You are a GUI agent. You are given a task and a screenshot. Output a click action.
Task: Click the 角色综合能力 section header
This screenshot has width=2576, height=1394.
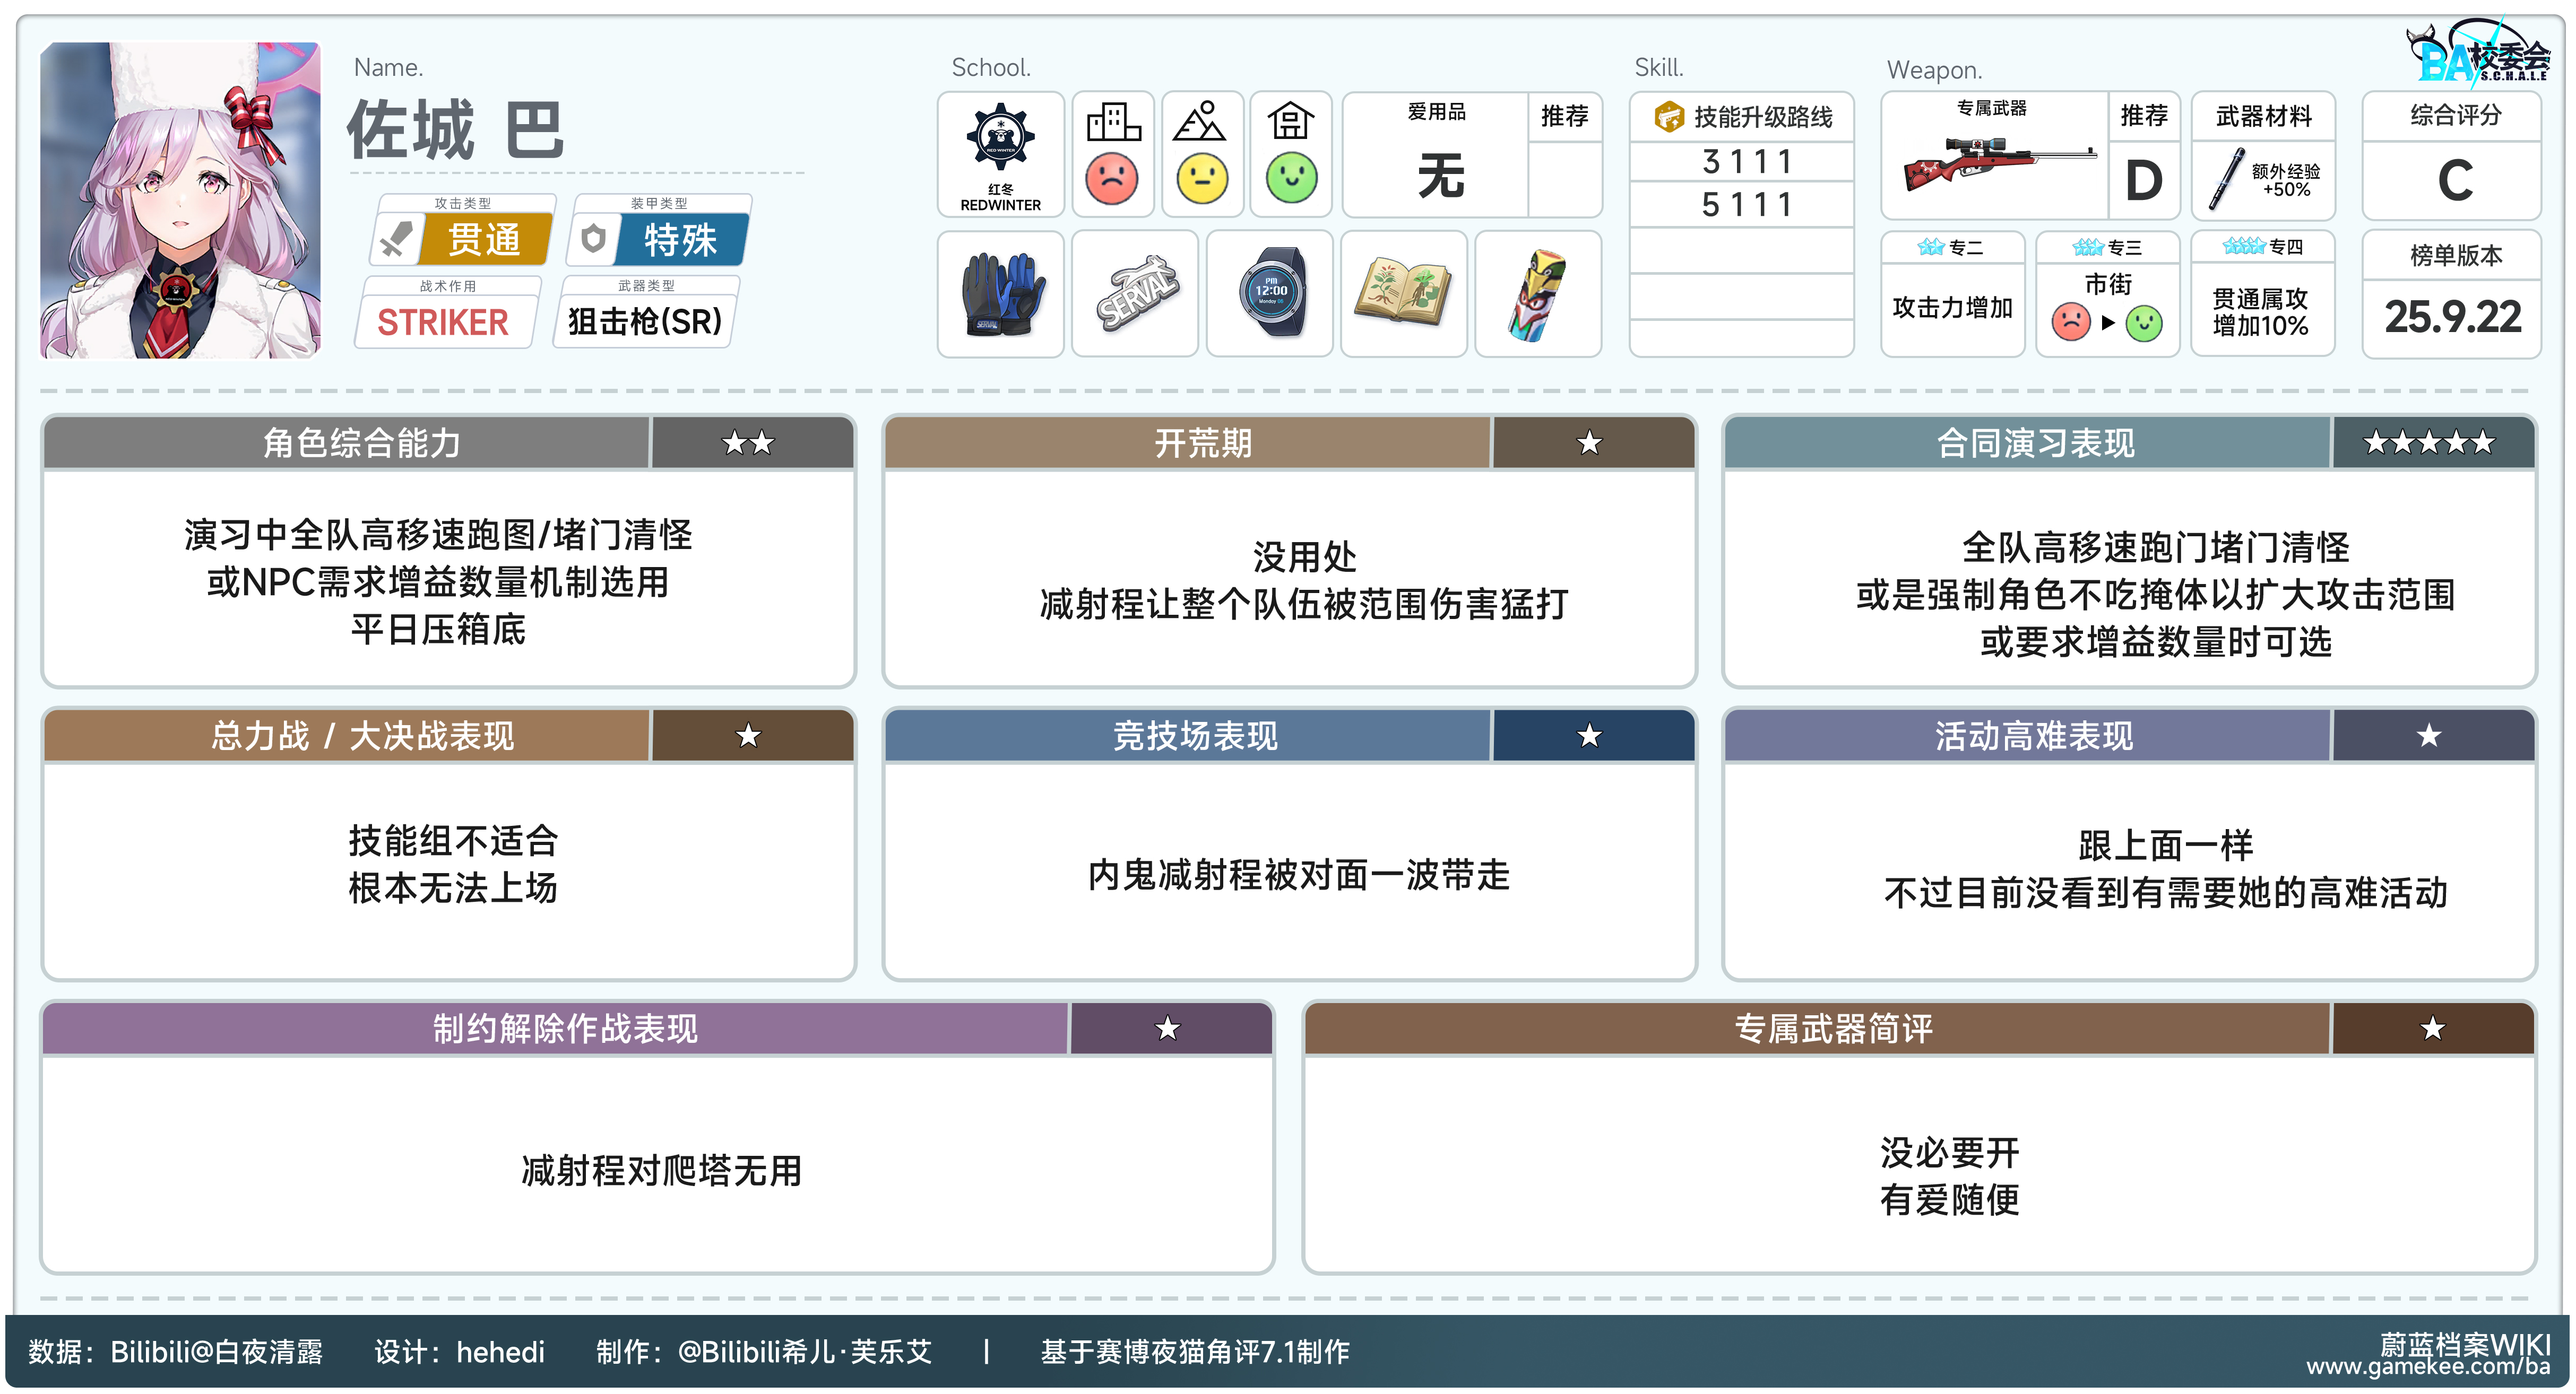[362, 443]
